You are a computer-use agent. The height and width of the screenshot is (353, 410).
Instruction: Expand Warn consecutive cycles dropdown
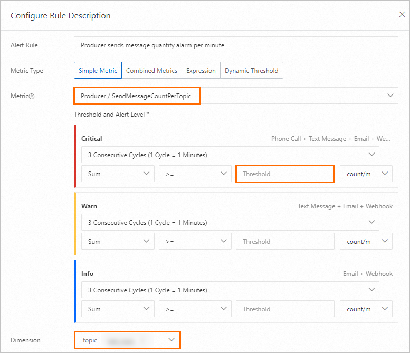pyautogui.click(x=230, y=223)
